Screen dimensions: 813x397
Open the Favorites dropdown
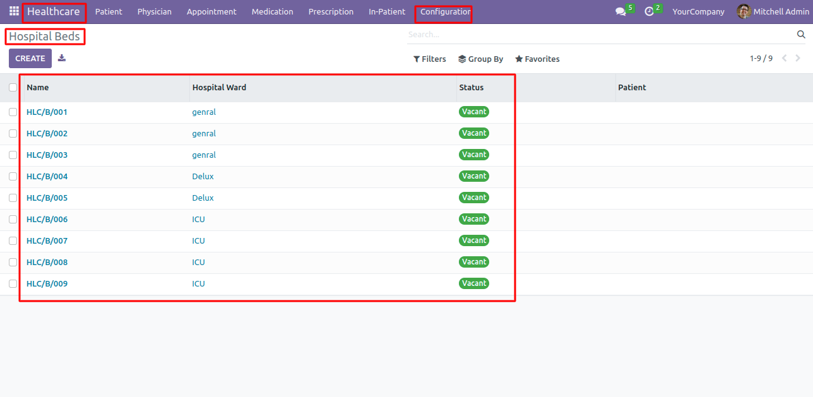click(537, 59)
